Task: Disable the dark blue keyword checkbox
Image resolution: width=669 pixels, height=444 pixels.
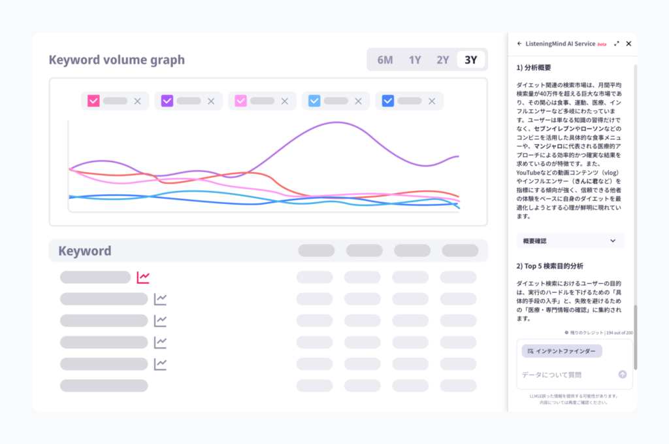Action: point(388,101)
